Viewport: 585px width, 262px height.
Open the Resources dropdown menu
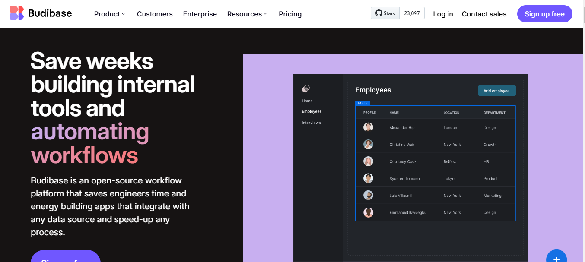(247, 14)
